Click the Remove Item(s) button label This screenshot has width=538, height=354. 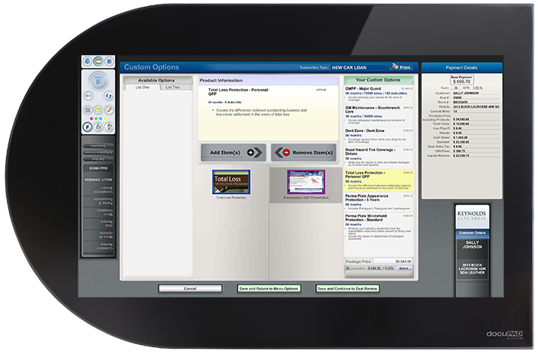click(313, 152)
